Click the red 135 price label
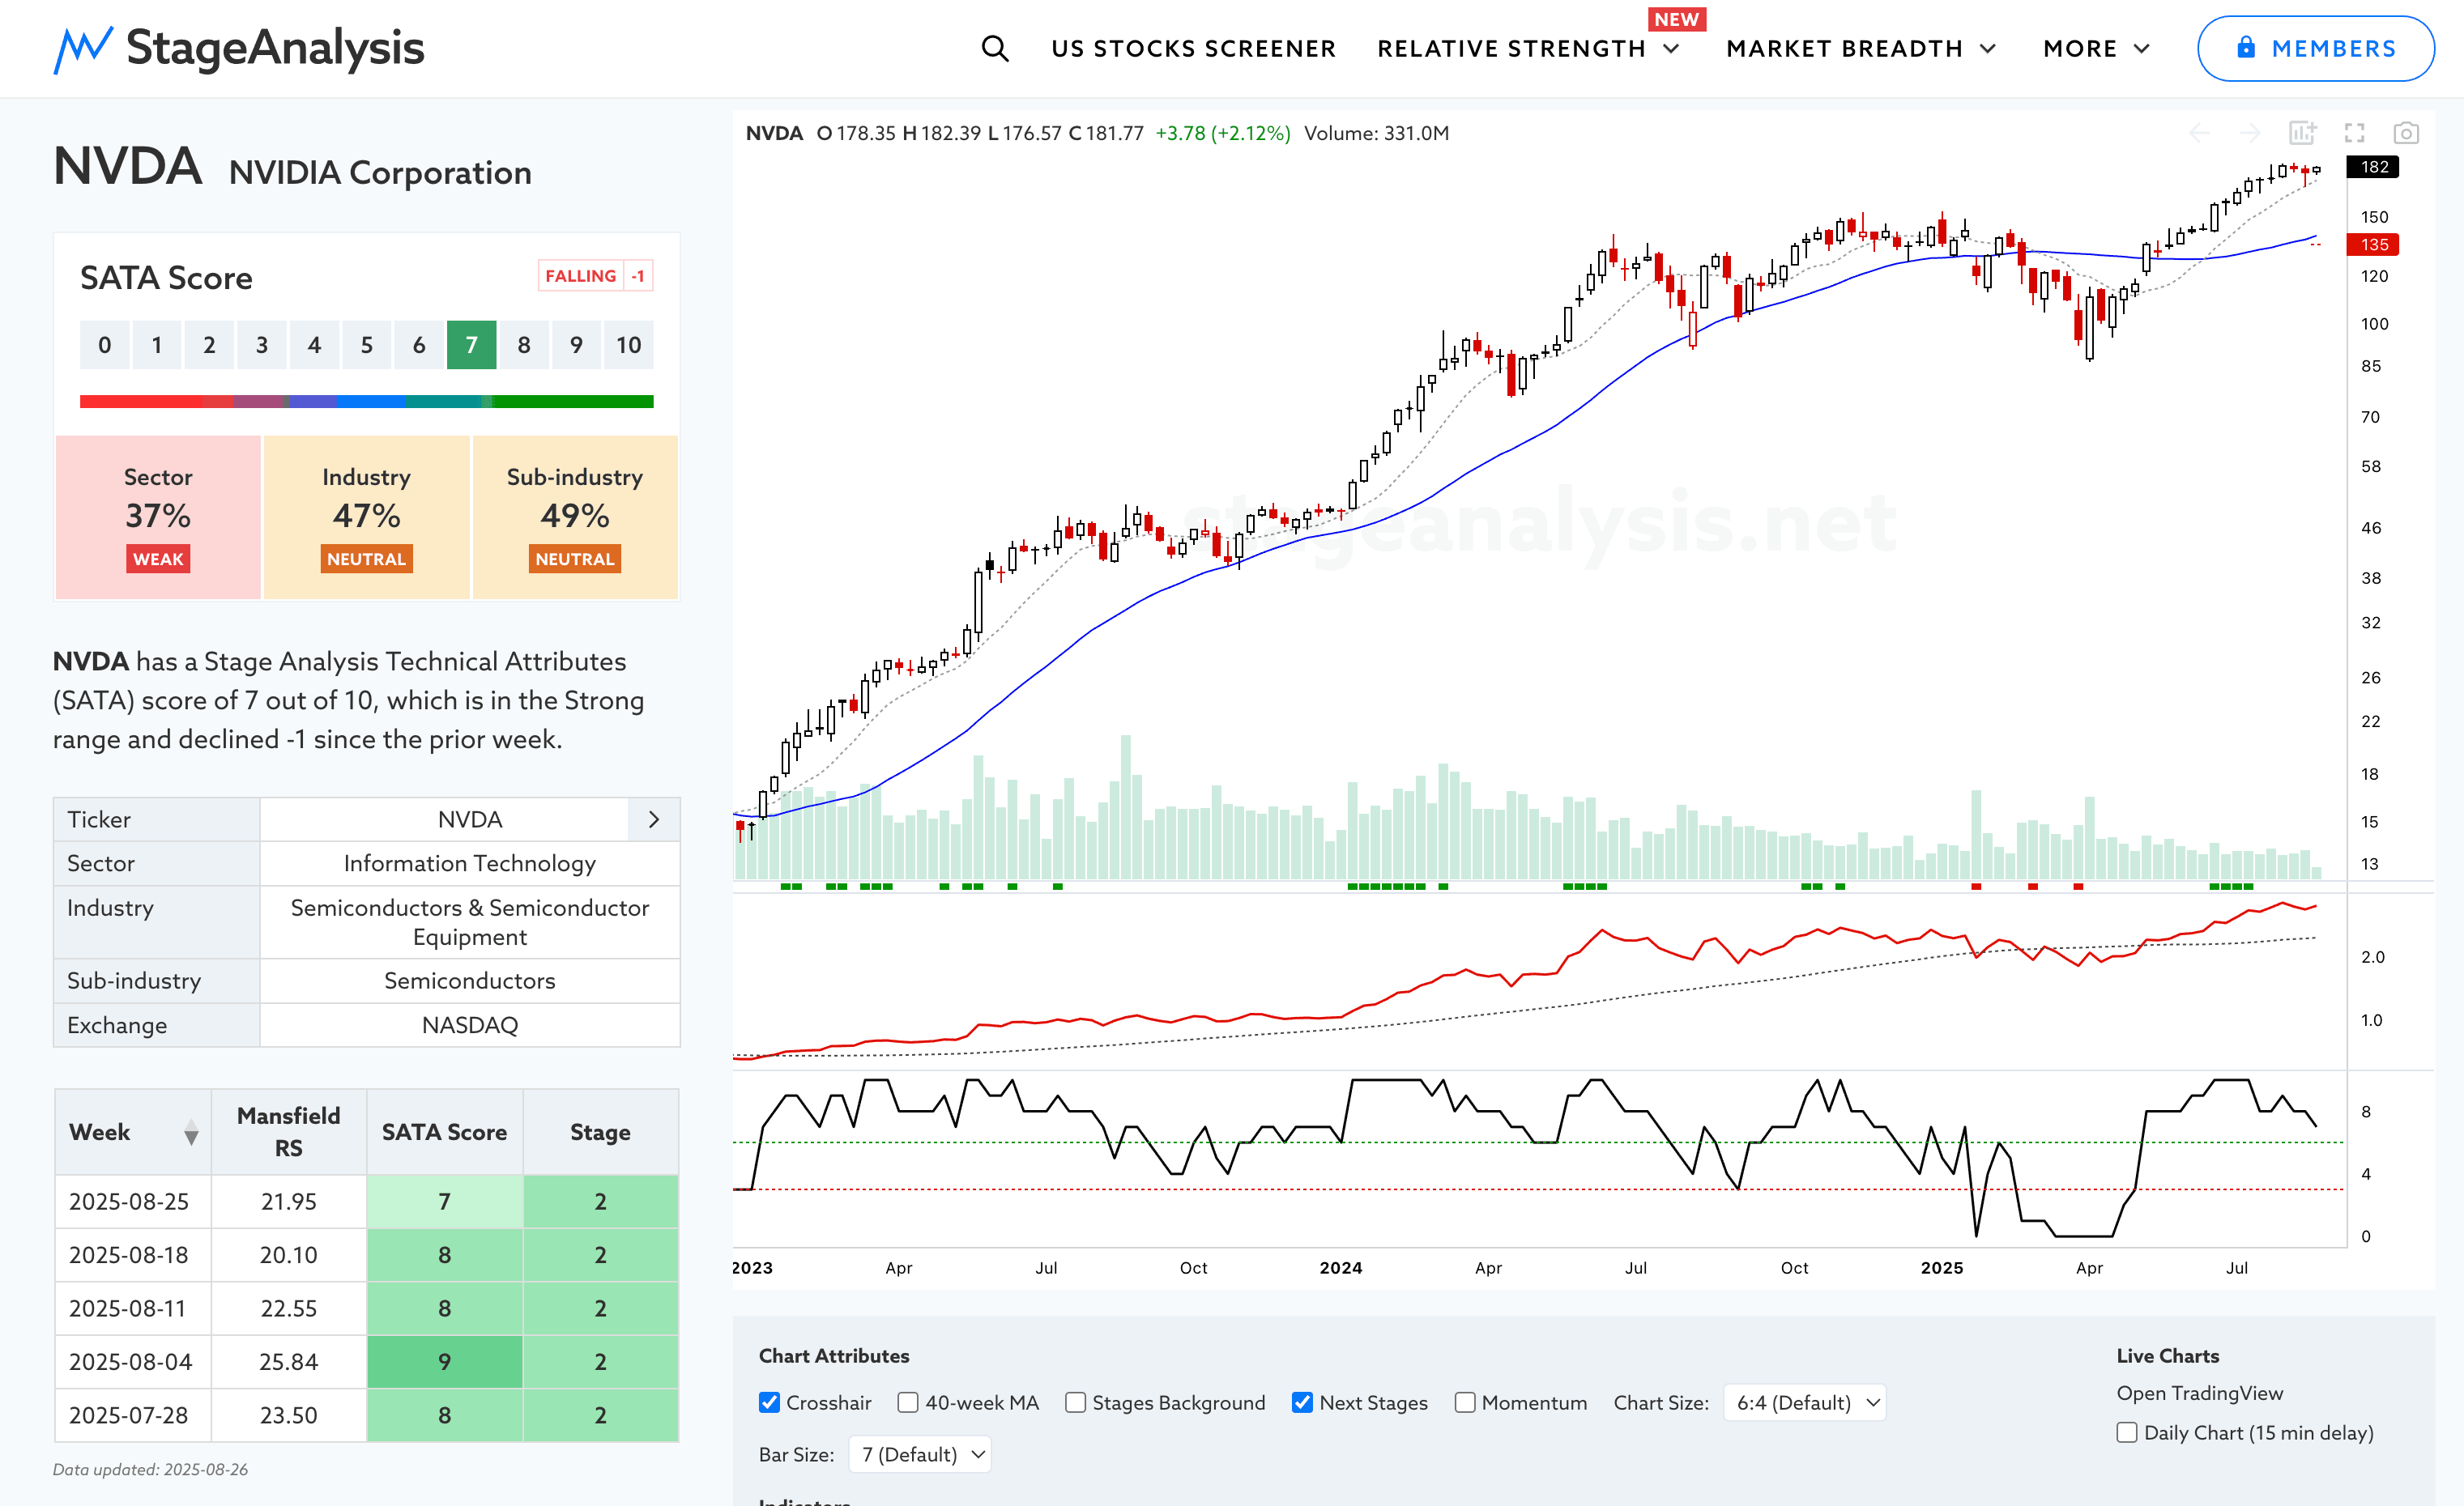Screen dimensions: 2464x1506 2373,244
